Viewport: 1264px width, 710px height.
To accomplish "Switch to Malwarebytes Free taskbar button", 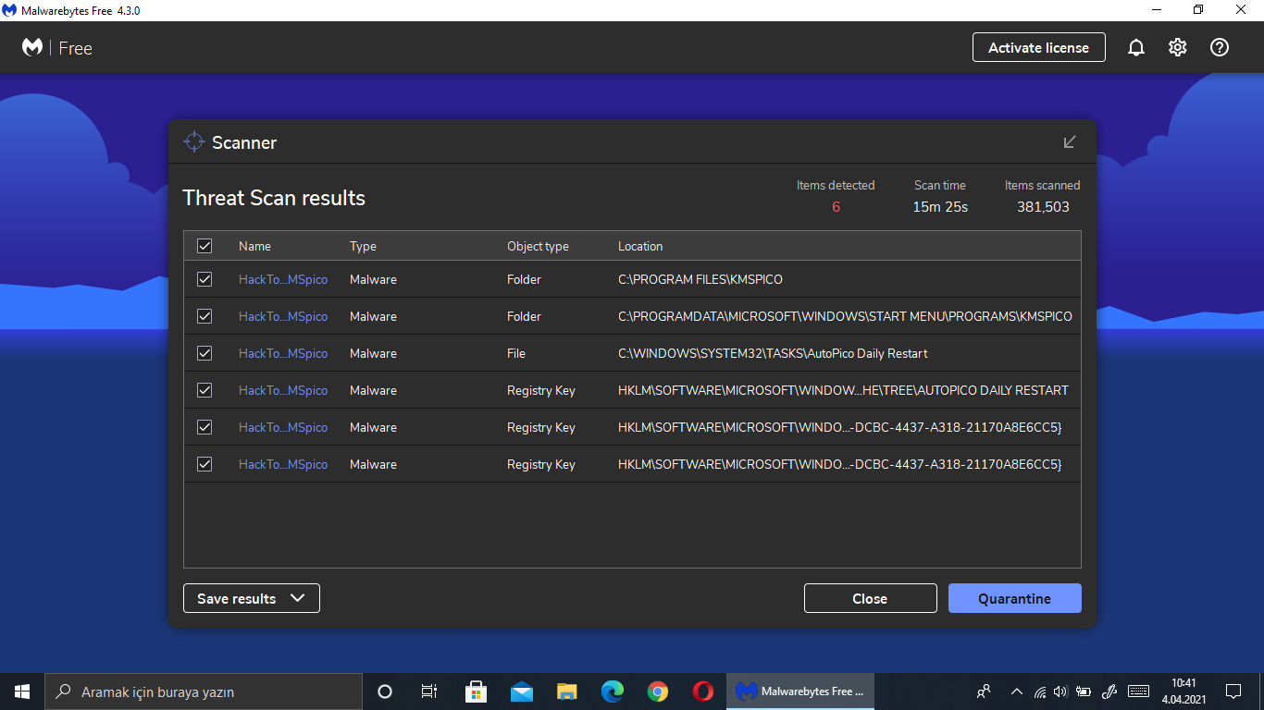I will (x=801, y=692).
